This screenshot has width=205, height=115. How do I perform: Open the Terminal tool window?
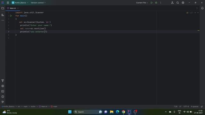pyautogui.click(x=3, y=91)
